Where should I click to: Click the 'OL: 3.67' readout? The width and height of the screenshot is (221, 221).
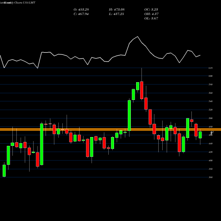point(151,19)
